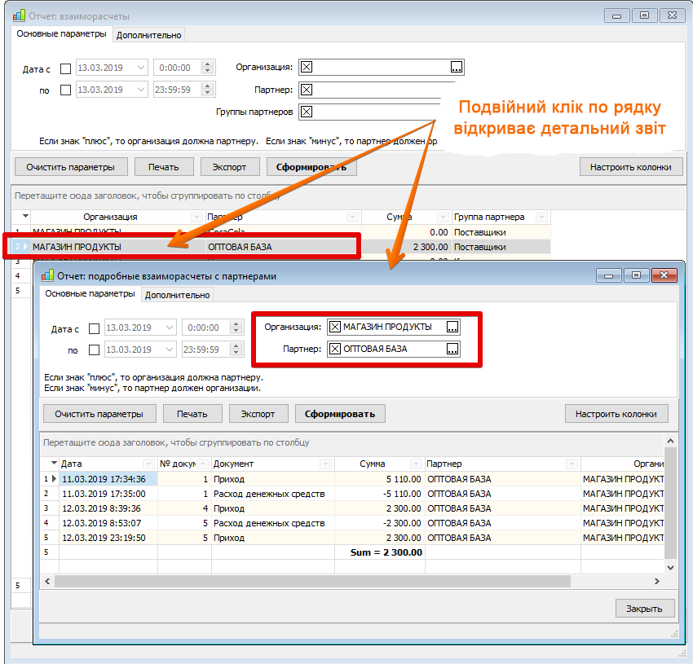
Task: Select the cell '12.03.2019 23:19:50'
Action: click(108, 538)
